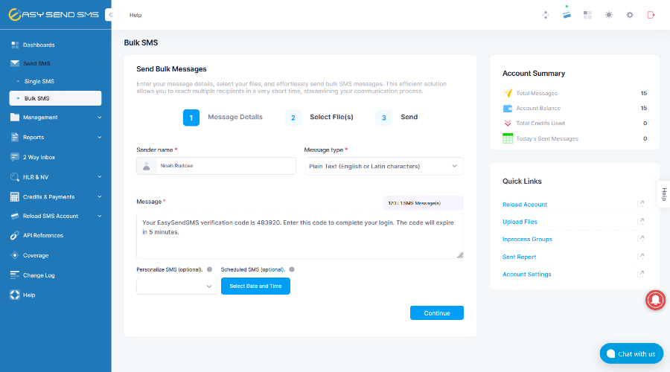Open Dashboards in the sidebar

click(56, 45)
